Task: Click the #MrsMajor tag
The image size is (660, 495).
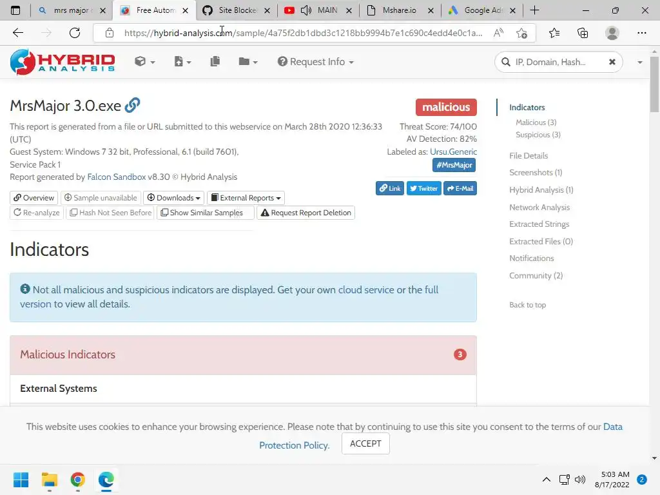Action: pos(454,165)
